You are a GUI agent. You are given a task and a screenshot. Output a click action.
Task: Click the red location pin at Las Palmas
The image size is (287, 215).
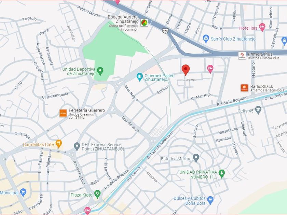(186, 70)
